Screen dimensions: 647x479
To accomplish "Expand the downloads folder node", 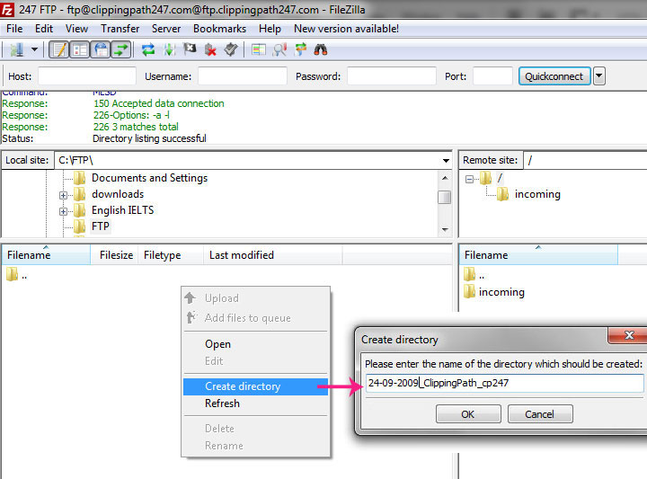I will tap(63, 195).
